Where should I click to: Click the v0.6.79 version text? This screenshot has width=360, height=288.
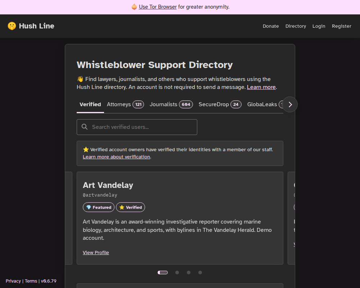tap(49, 281)
